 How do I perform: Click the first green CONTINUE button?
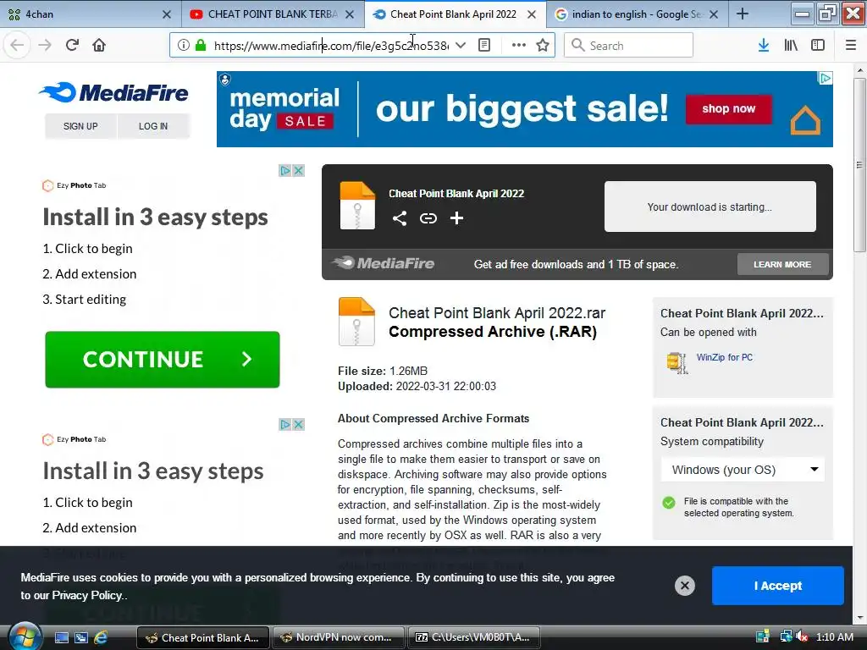(x=162, y=359)
